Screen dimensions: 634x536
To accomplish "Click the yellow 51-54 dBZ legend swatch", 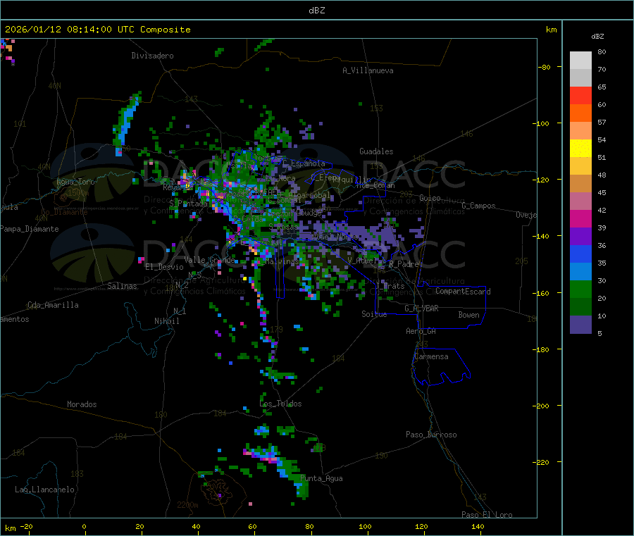I will (x=580, y=149).
